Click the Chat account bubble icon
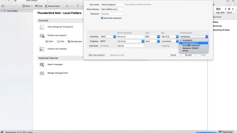237x133 pixels. pos(58,41)
